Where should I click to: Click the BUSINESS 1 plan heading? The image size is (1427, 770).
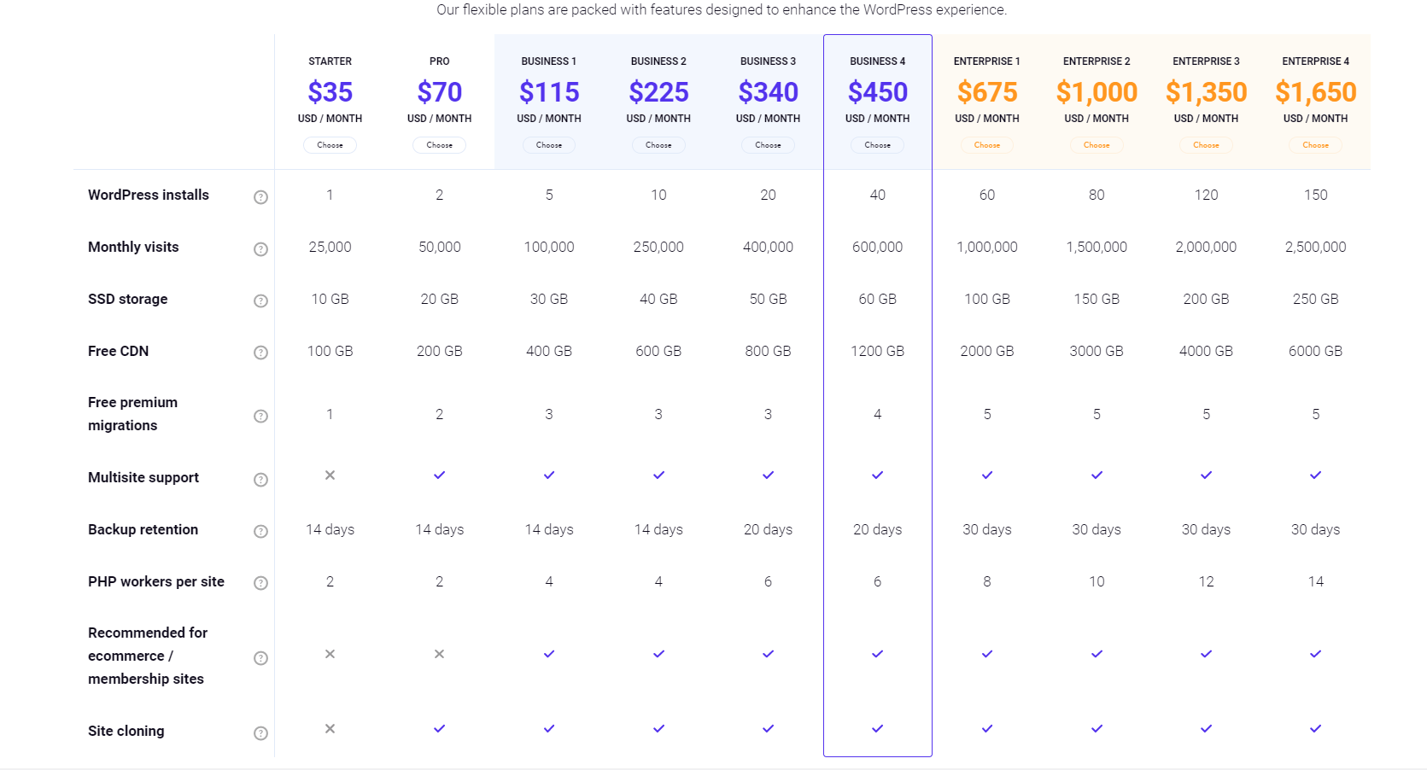pos(549,61)
